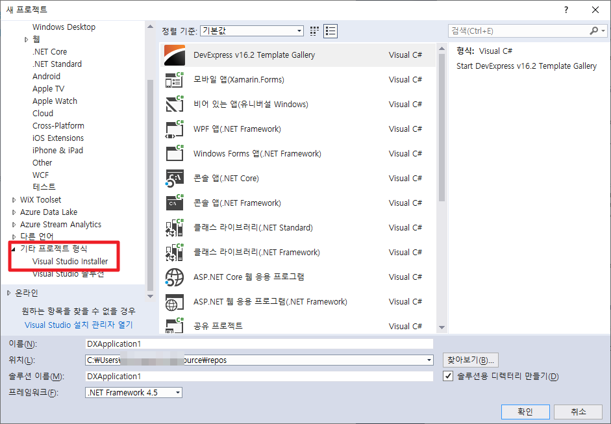
Task: Toggle 솔루션용 디렉터리 만들기 checkbox
Action: [448, 377]
